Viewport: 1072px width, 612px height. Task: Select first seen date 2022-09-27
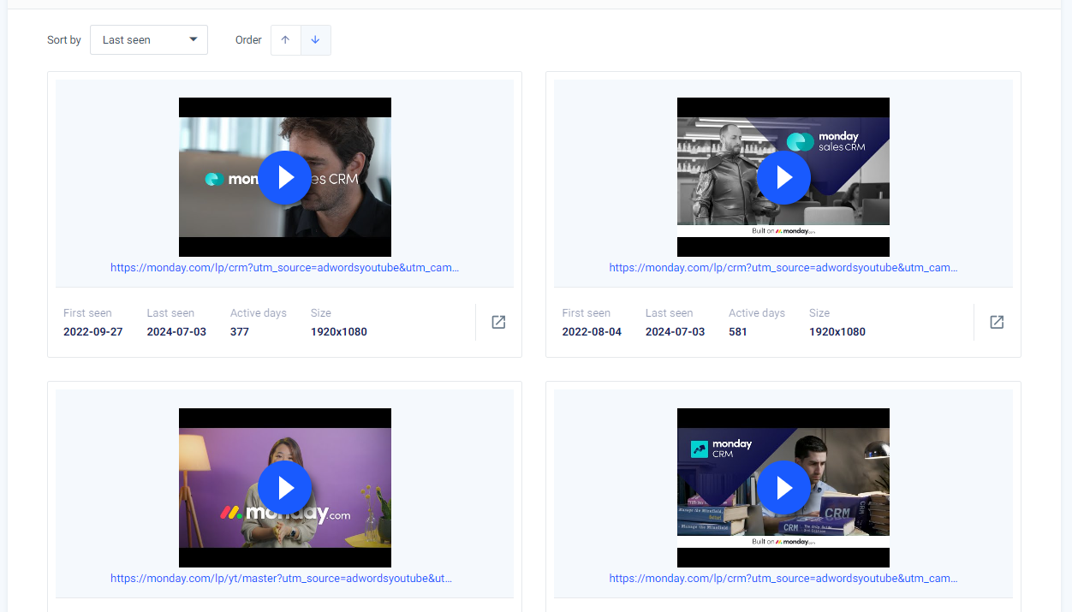[93, 332]
